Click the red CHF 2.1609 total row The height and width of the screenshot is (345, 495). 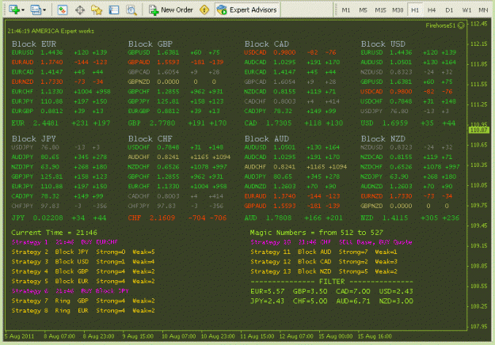tap(177, 218)
